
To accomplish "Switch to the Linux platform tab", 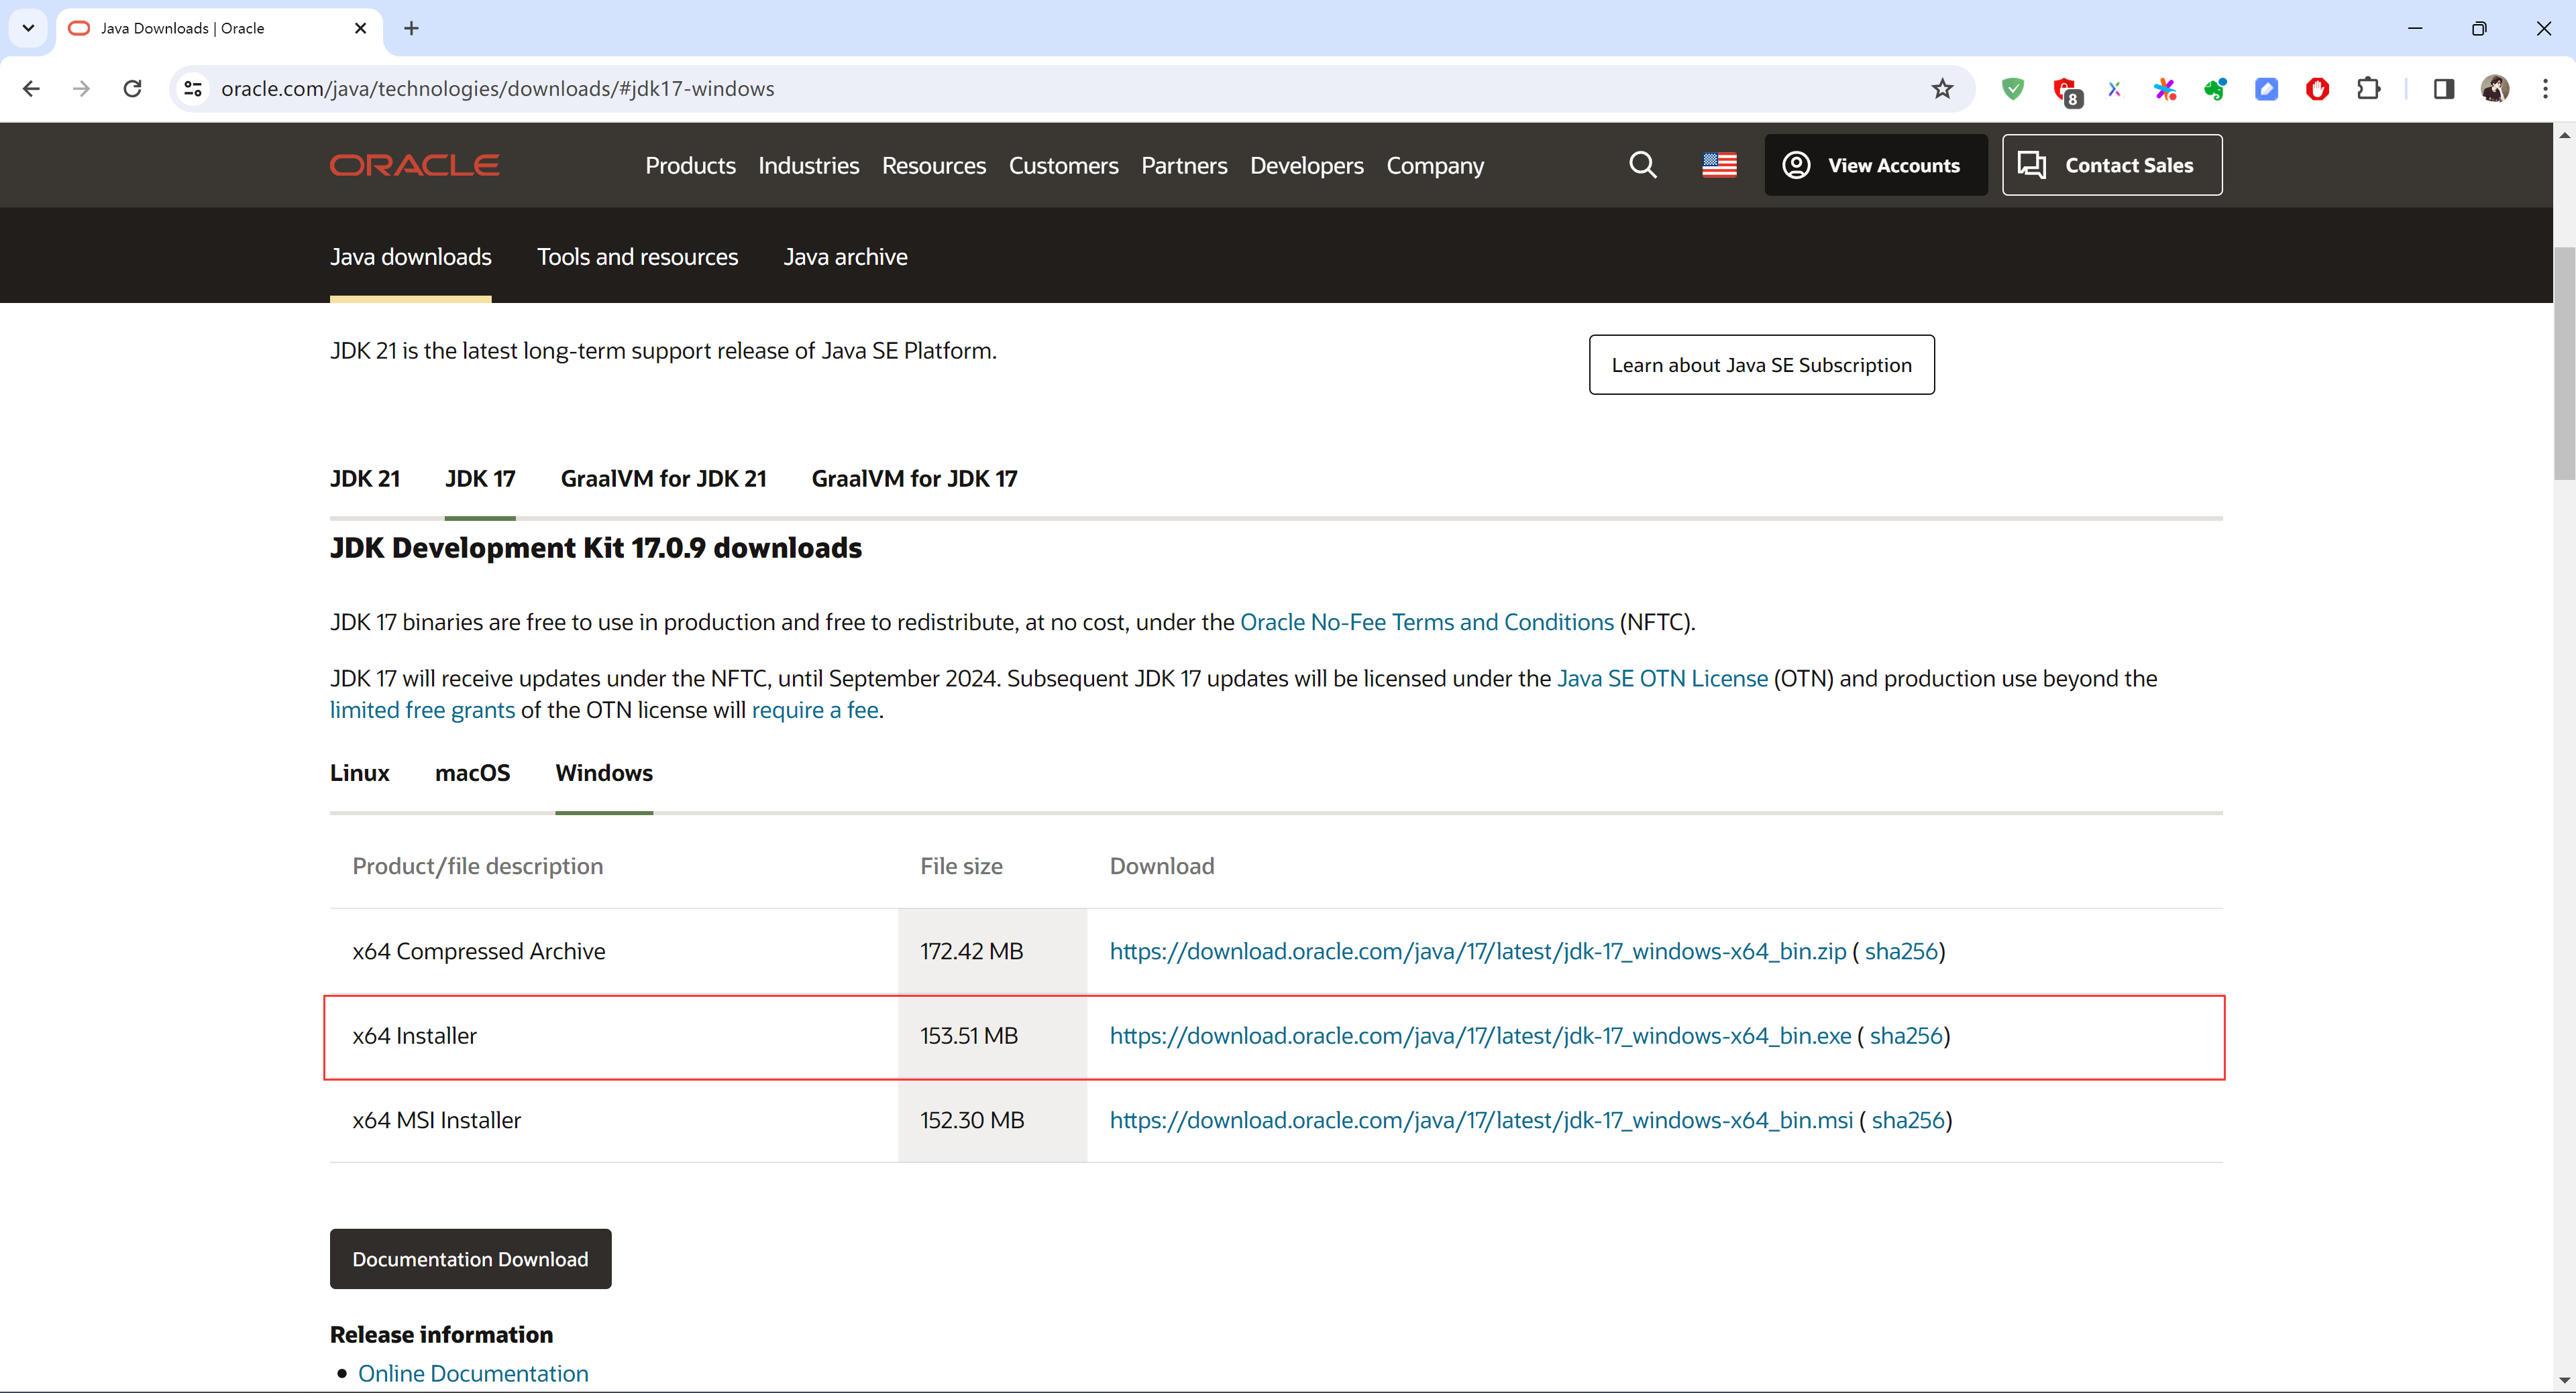I will pos(360,772).
